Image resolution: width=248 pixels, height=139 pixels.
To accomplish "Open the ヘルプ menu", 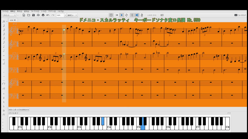I will click(60, 11).
